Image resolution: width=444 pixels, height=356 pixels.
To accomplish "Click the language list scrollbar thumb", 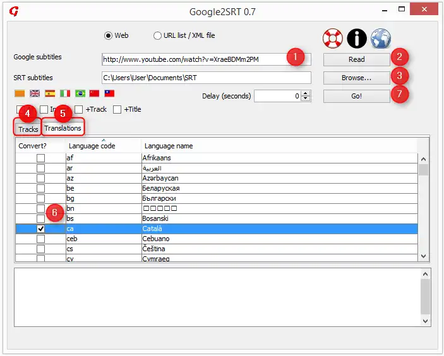I will coord(423,170).
